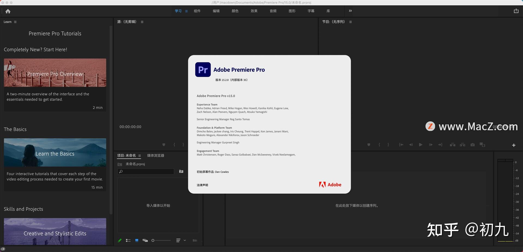Open the sort icons menu button
523x252 pixels.
pos(178,240)
